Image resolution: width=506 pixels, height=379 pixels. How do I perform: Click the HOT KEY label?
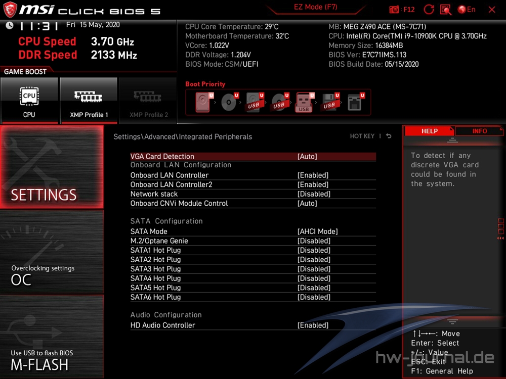point(362,136)
